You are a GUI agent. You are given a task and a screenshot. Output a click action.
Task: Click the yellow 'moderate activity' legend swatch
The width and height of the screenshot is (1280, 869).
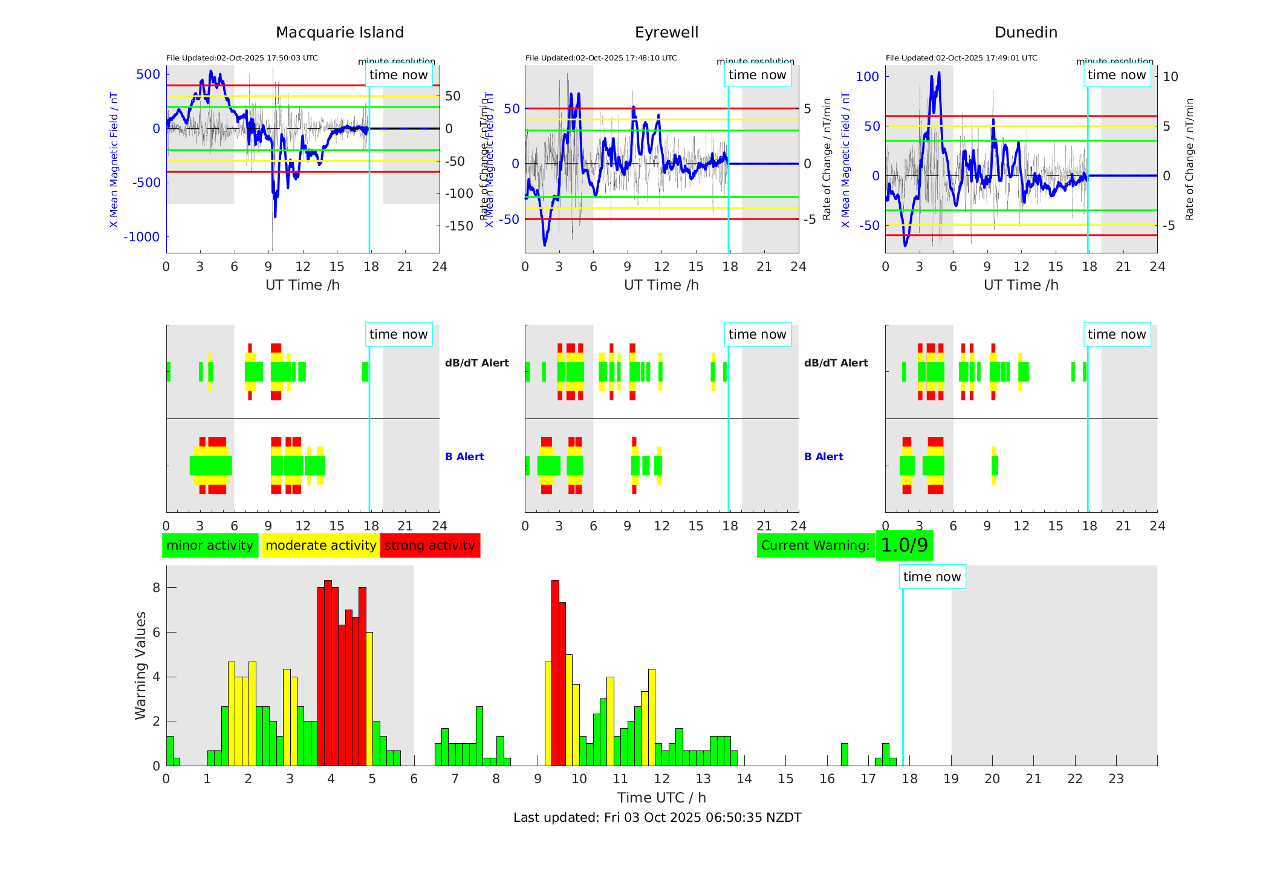click(x=320, y=545)
